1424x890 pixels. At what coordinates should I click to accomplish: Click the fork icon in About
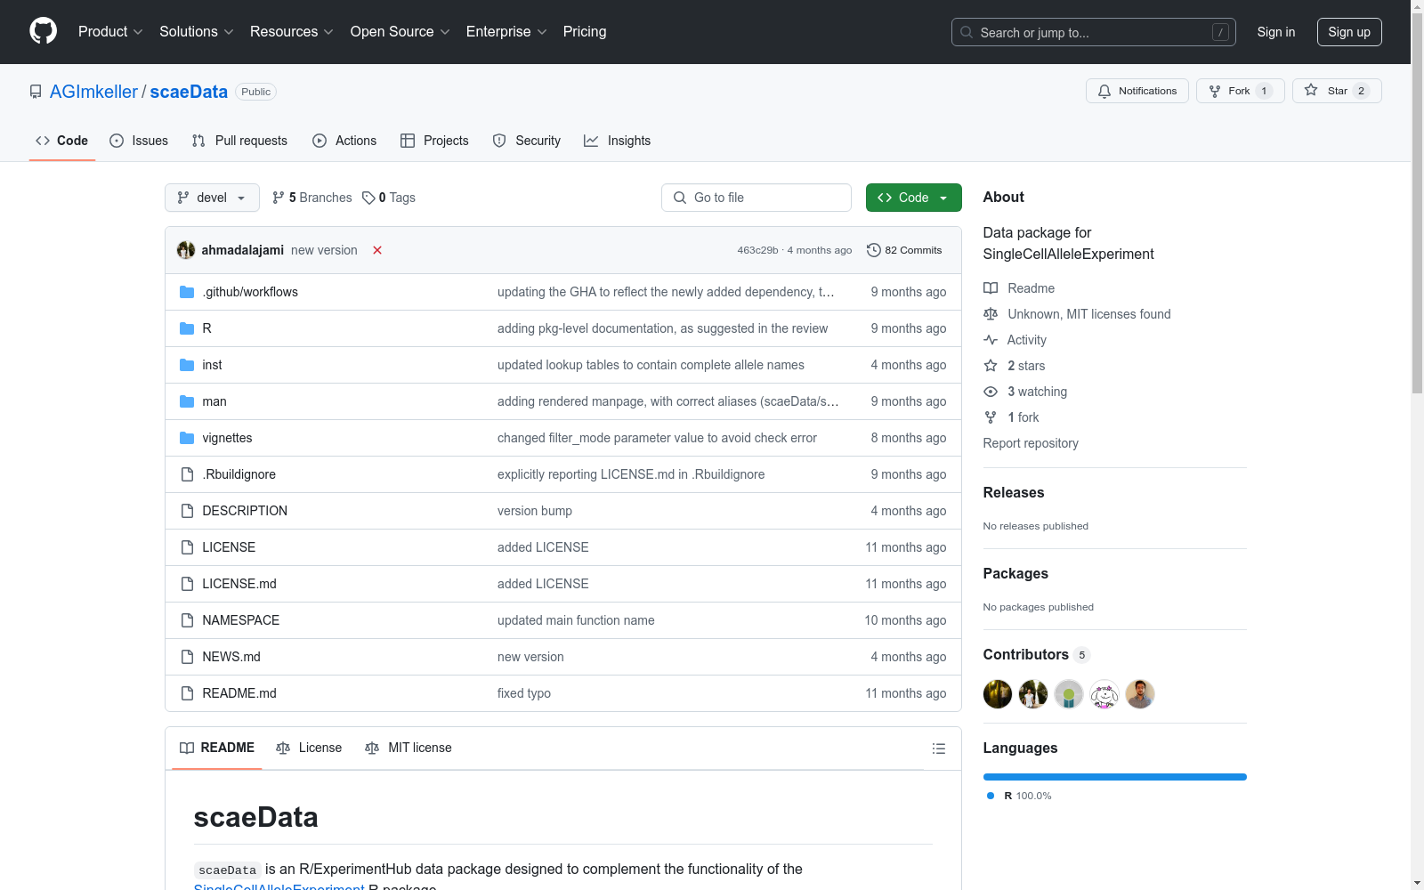pyautogui.click(x=991, y=417)
